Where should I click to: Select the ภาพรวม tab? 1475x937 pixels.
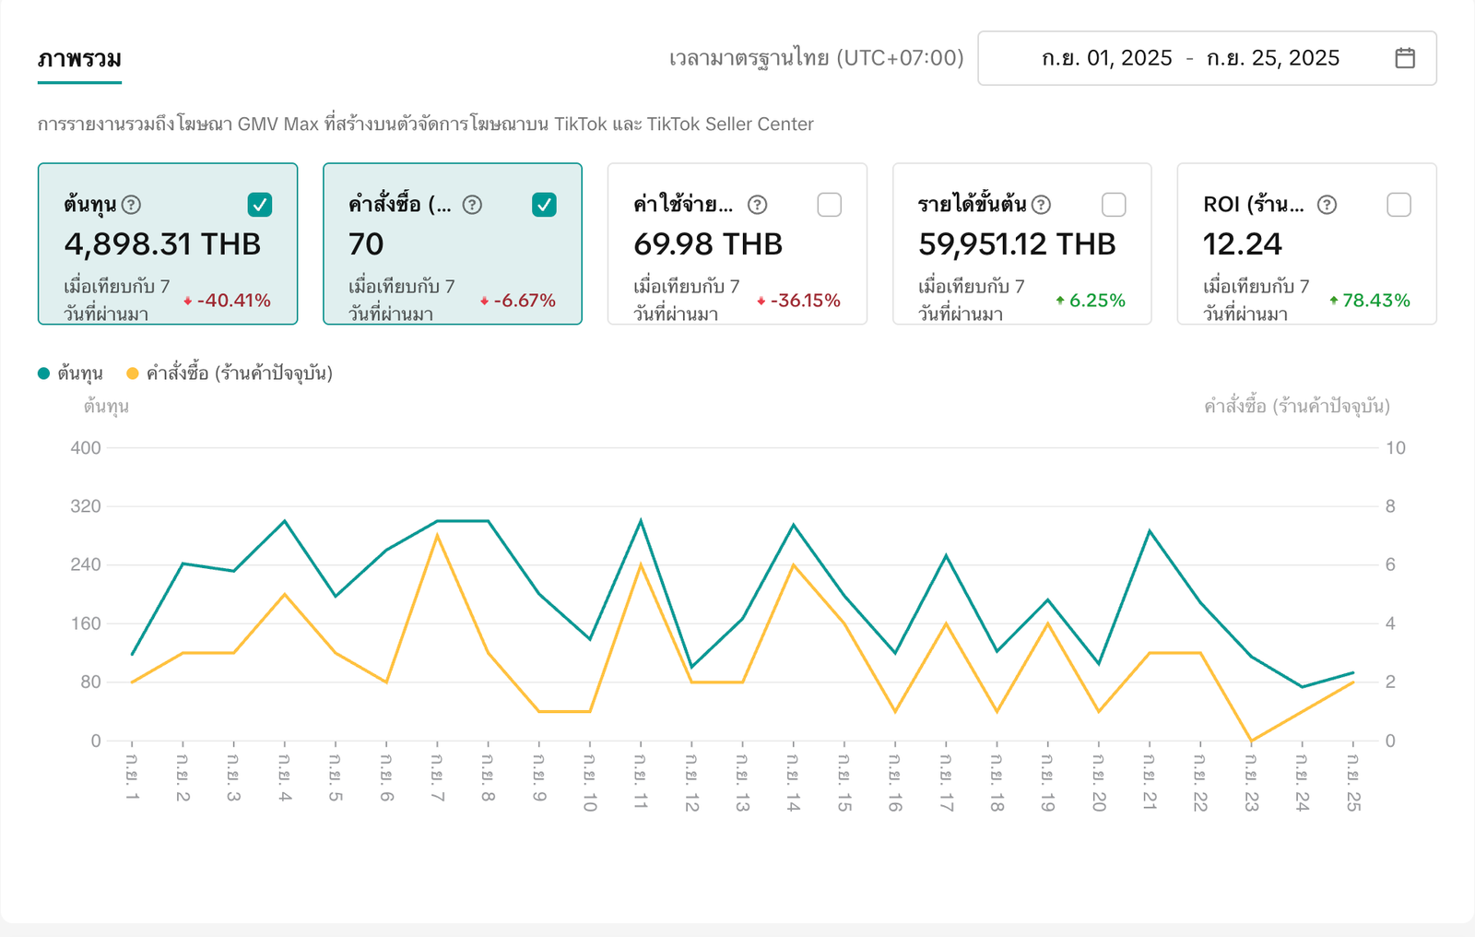coord(79,59)
